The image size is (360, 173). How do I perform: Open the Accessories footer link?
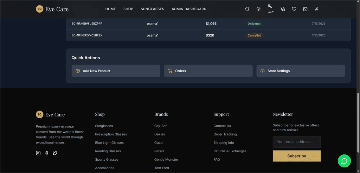[105, 168]
